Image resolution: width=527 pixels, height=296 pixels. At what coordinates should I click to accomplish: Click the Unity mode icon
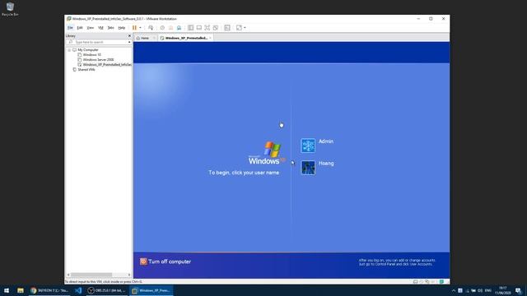[216, 28]
